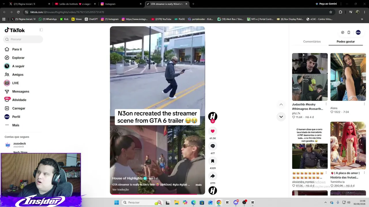369x207 pixels.
Task: Open the Chrome three-dot menu
Action: coord(364,12)
